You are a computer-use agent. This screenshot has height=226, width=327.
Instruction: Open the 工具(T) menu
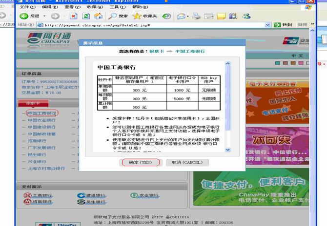pyautogui.click(x=118, y=7)
